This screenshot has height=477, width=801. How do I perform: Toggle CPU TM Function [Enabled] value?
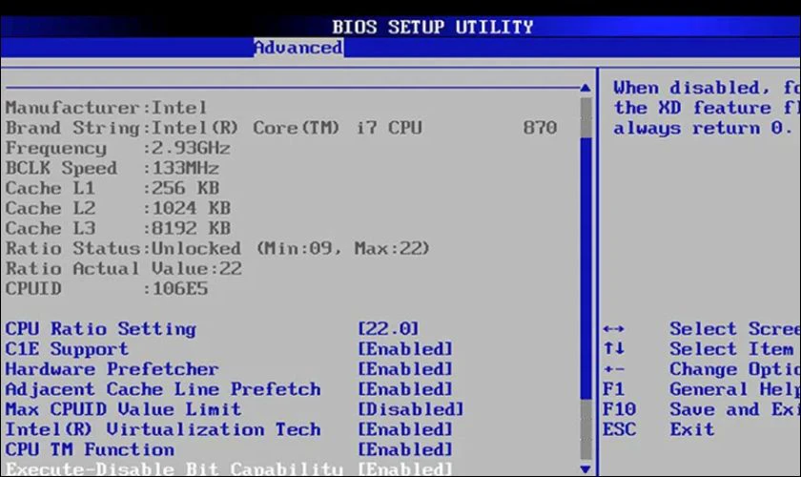click(405, 449)
